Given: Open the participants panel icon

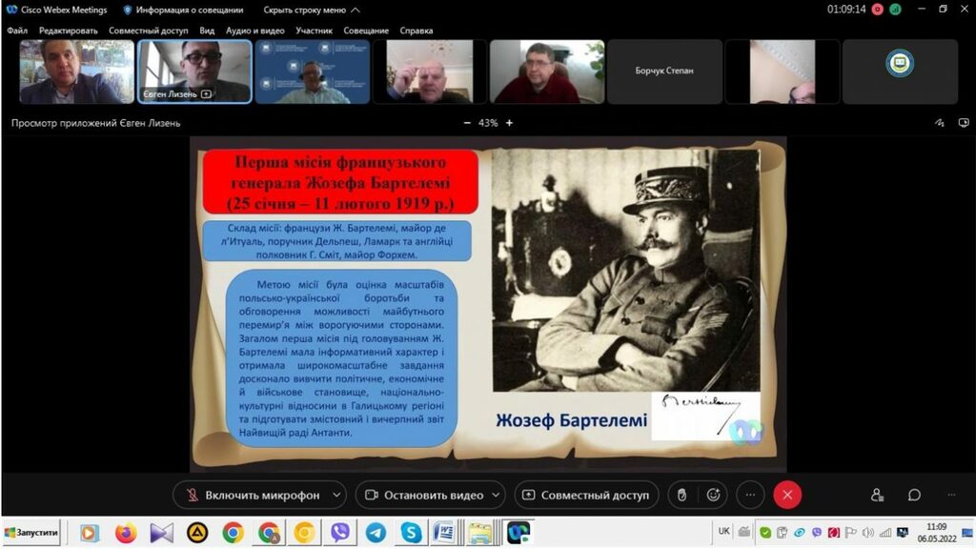Looking at the screenshot, I should 877,495.
